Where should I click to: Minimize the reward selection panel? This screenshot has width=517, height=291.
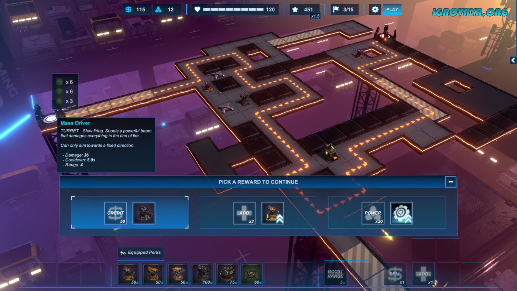pyautogui.click(x=450, y=182)
